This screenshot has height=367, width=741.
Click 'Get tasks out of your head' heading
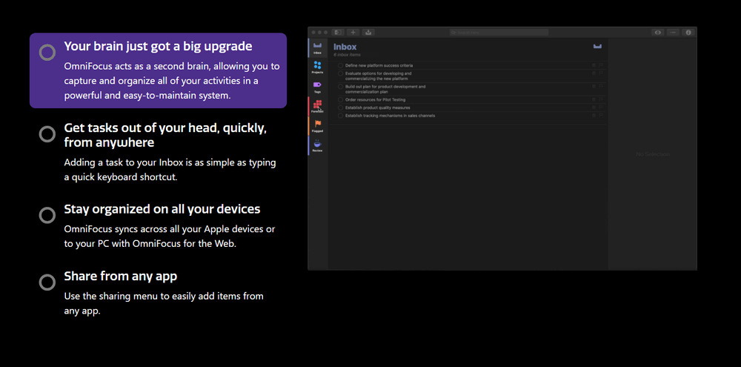(165, 135)
